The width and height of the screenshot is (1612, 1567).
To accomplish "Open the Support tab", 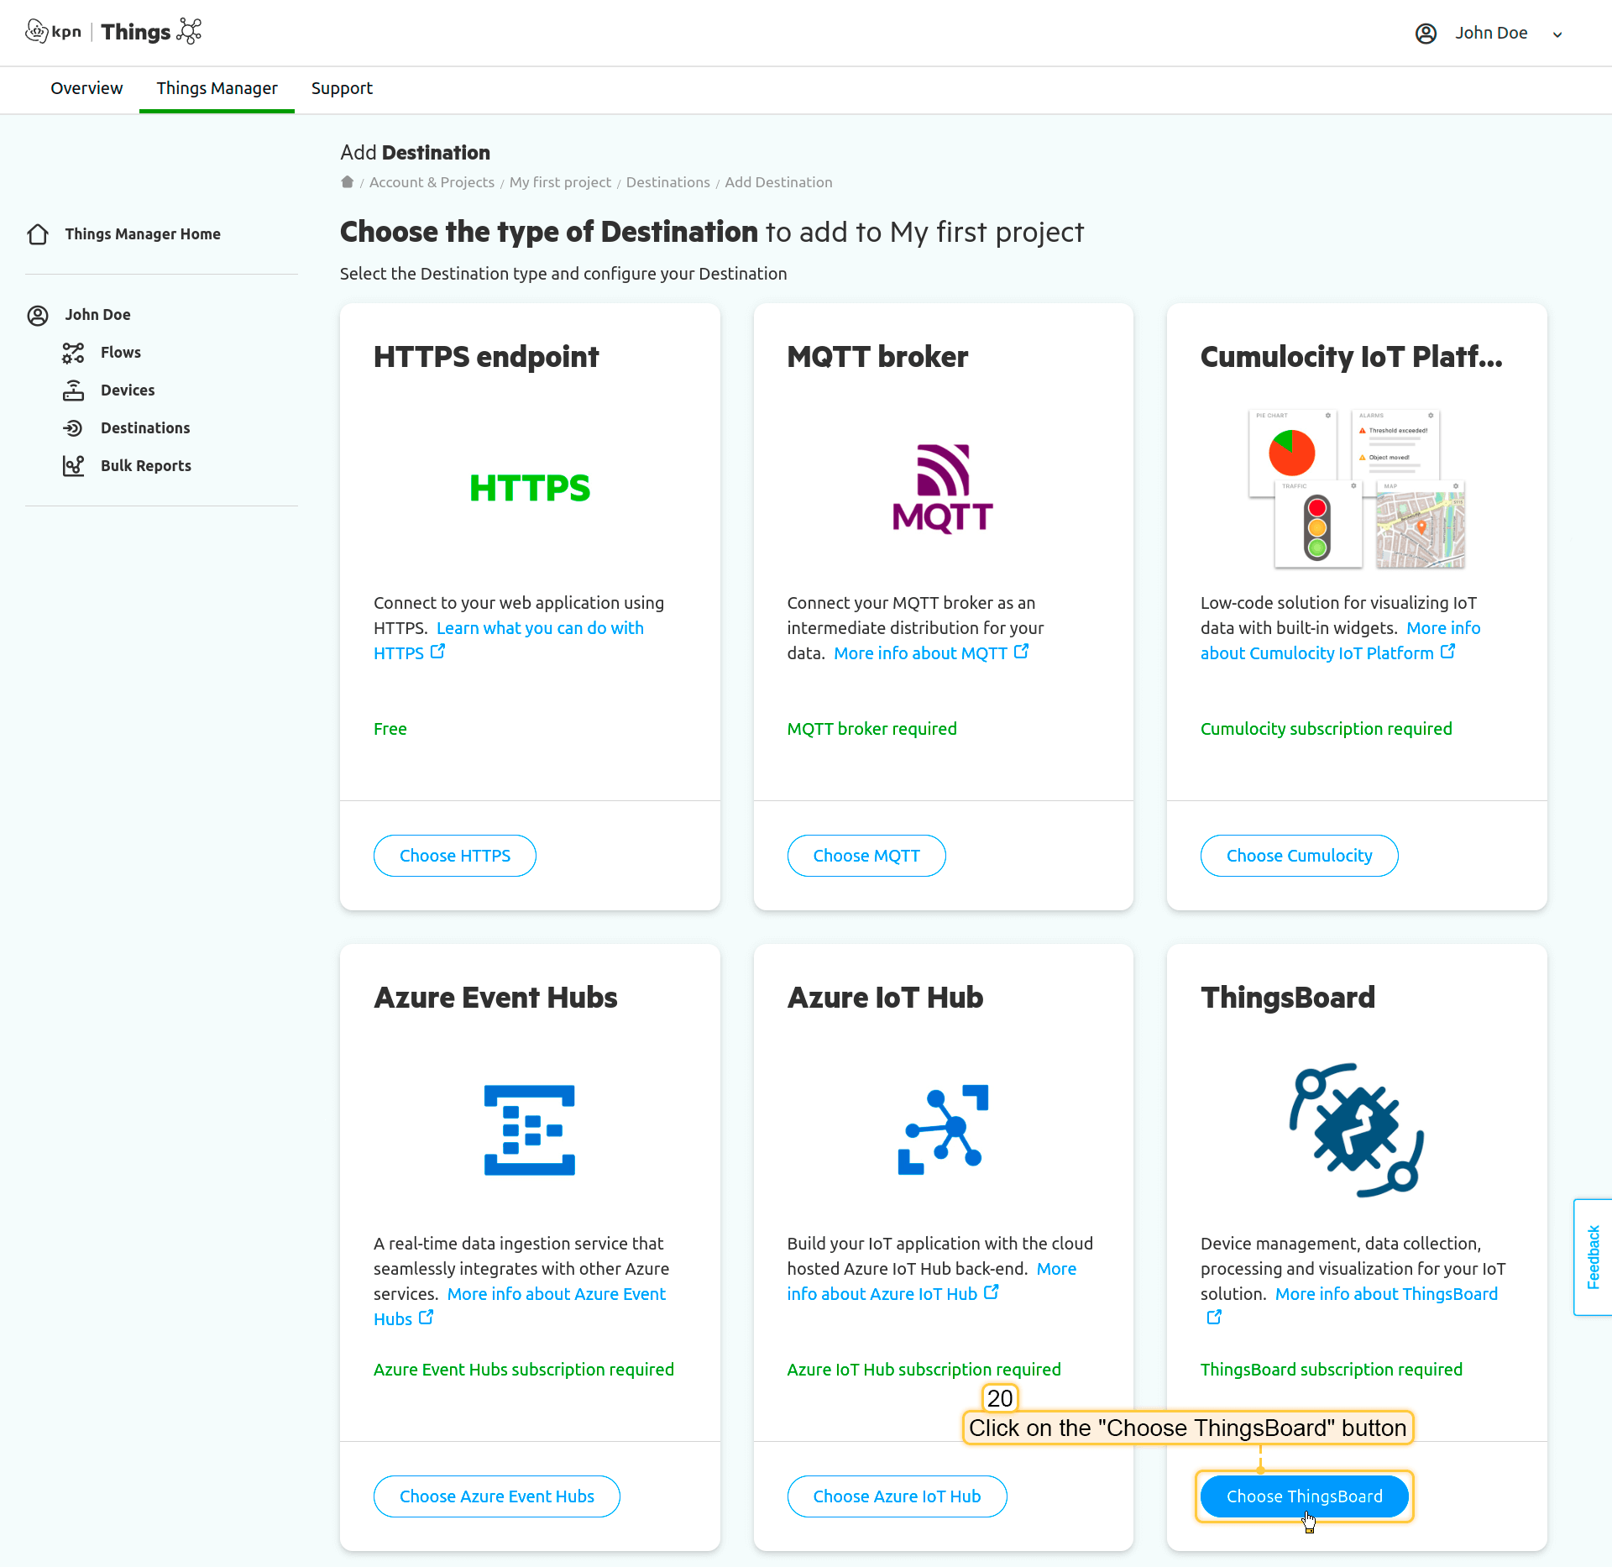I will coord(342,88).
